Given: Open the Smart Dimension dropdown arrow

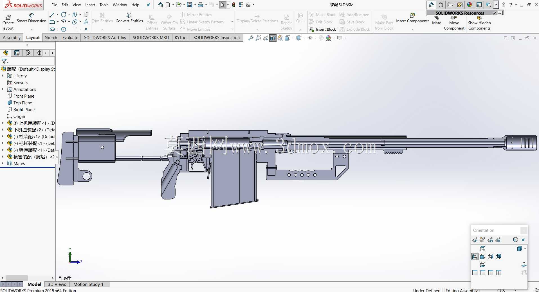Looking at the screenshot, I should point(32,30).
